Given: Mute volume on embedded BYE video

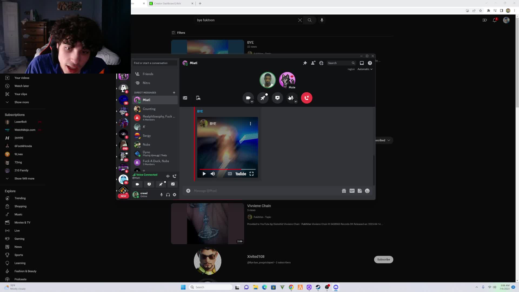Looking at the screenshot, I should [213, 174].
